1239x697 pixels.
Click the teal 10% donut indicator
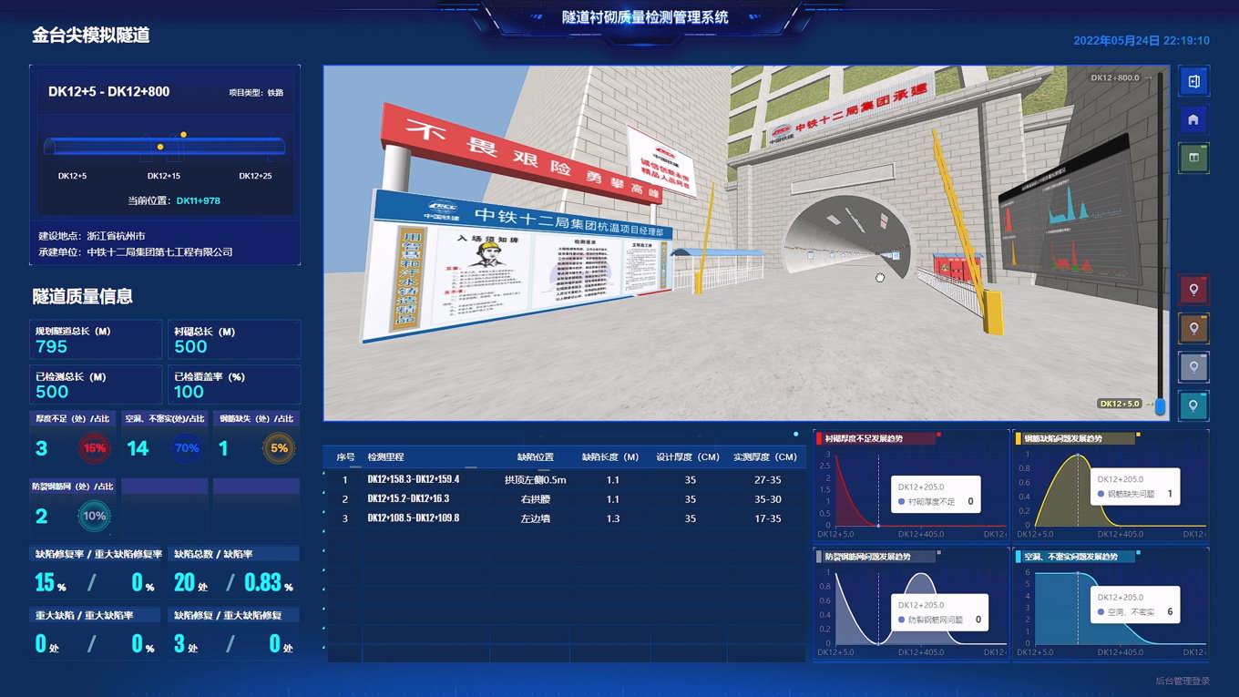pyautogui.click(x=95, y=516)
